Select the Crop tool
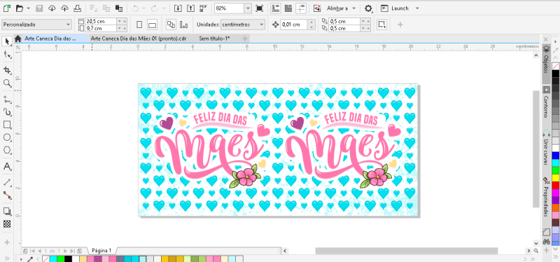The height and width of the screenshot is (262, 560). [7, 70]
